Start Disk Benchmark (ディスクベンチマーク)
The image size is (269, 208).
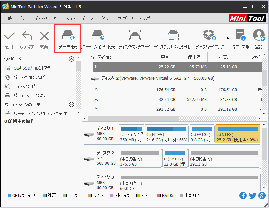coord(135,39)
